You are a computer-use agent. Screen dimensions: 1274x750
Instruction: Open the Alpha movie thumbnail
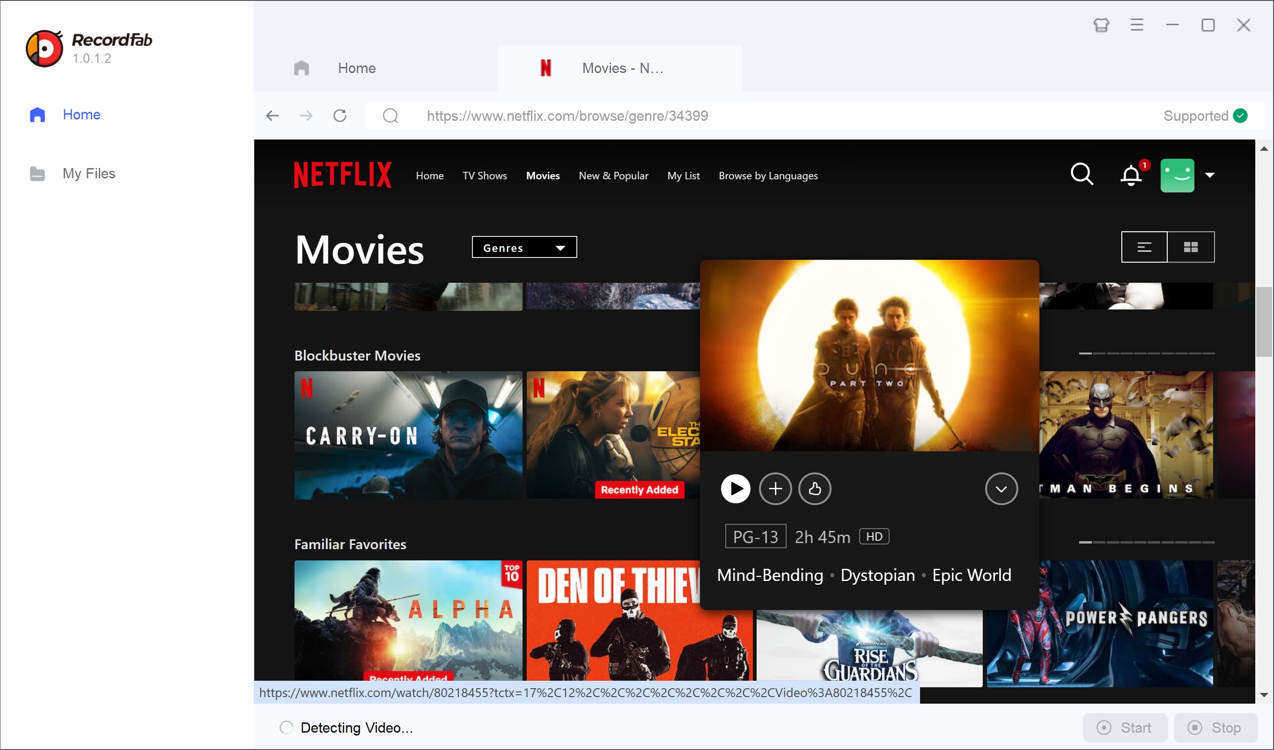tap(408, 621)
